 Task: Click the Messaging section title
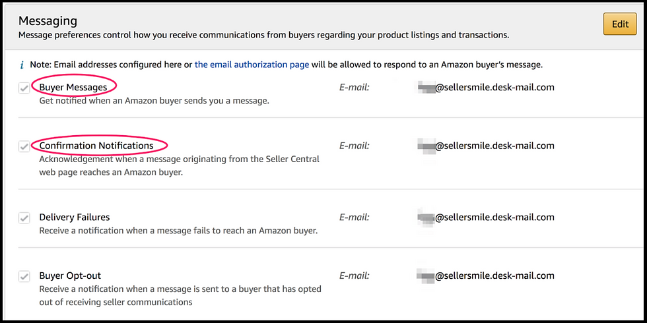coord(48,22)
